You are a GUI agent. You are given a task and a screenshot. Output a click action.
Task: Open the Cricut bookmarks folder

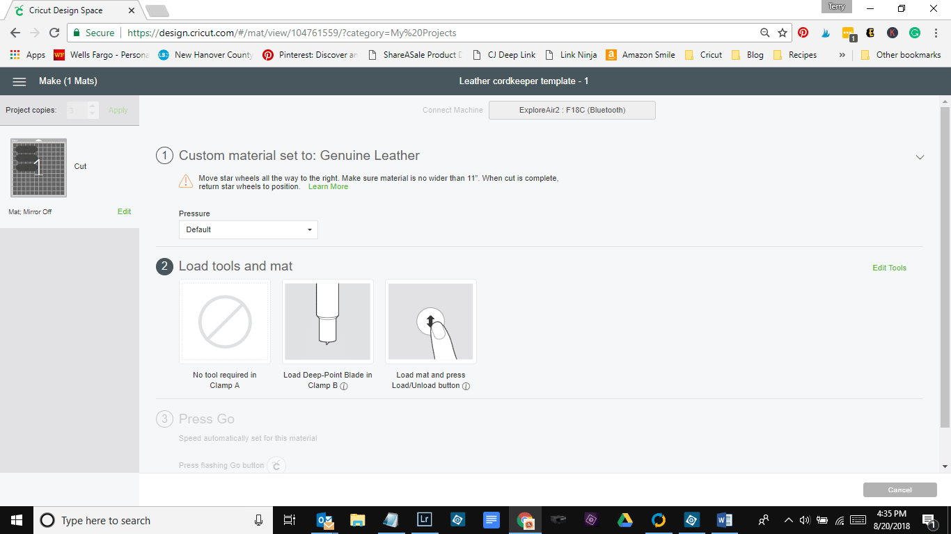tap(704, 55)
